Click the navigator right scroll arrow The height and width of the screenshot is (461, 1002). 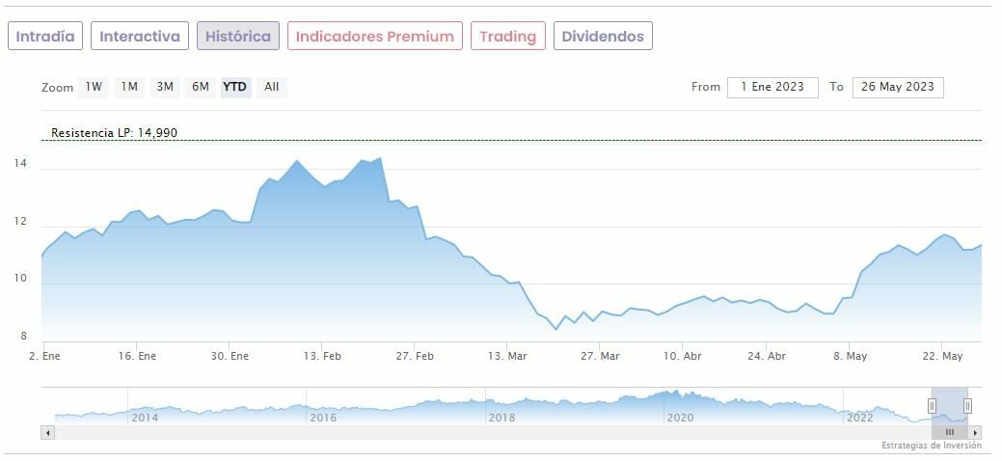click(976, 433)
